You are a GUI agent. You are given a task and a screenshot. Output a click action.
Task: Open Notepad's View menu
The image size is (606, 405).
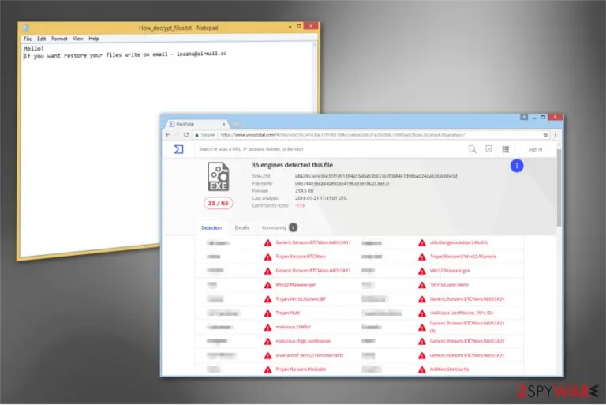click(x=77, y=39)
